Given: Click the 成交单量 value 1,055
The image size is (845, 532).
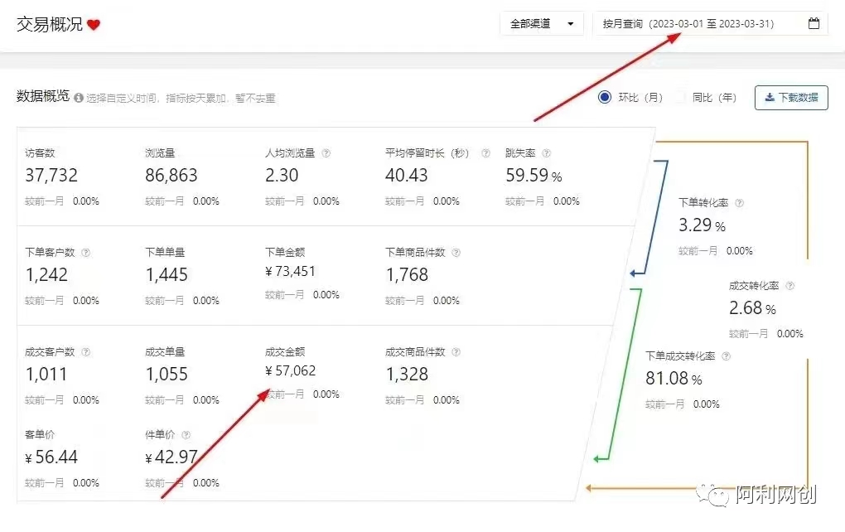Looking at the screenshot, I should [167, 374].
